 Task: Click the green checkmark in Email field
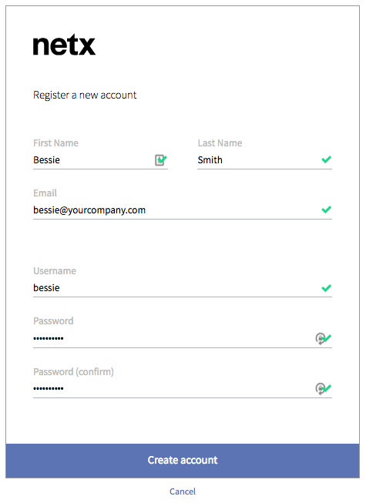pos(326,210)
